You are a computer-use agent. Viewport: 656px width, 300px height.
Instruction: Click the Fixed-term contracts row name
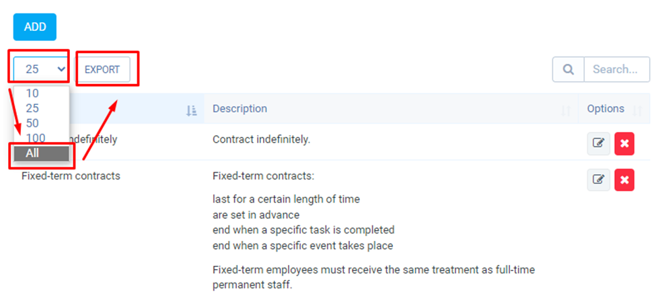71,176
